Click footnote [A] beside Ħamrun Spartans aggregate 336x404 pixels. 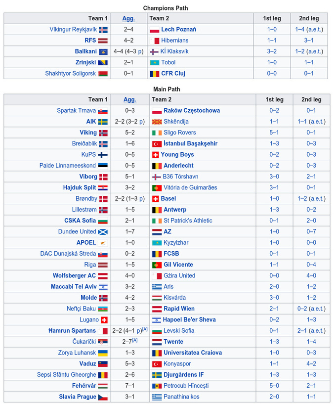tap(145, 329)
